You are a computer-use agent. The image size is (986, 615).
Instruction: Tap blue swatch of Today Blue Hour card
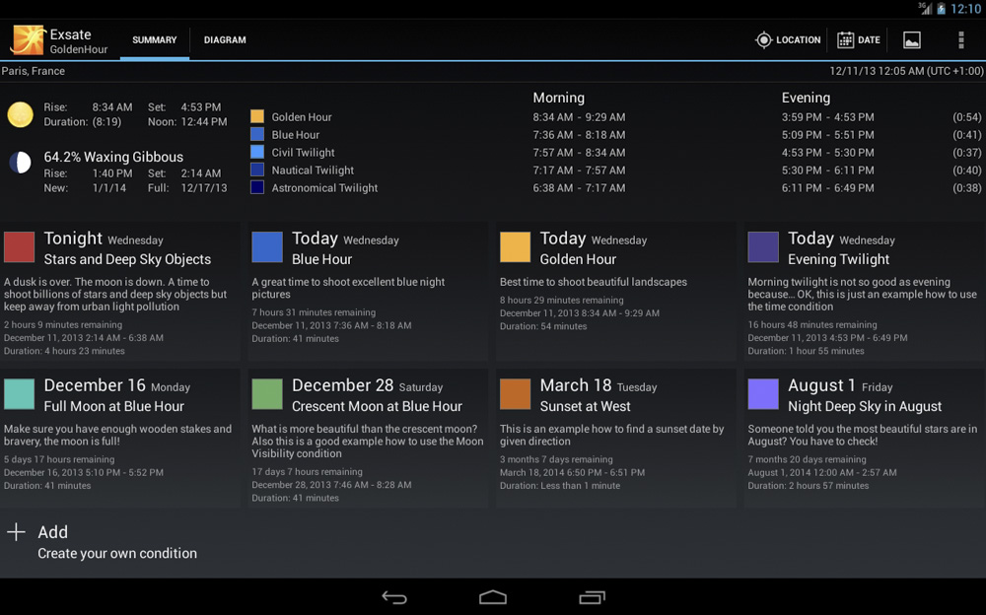(x=266, y=246)
